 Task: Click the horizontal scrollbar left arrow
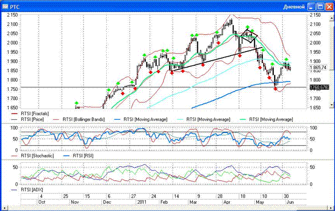(4, 207)
